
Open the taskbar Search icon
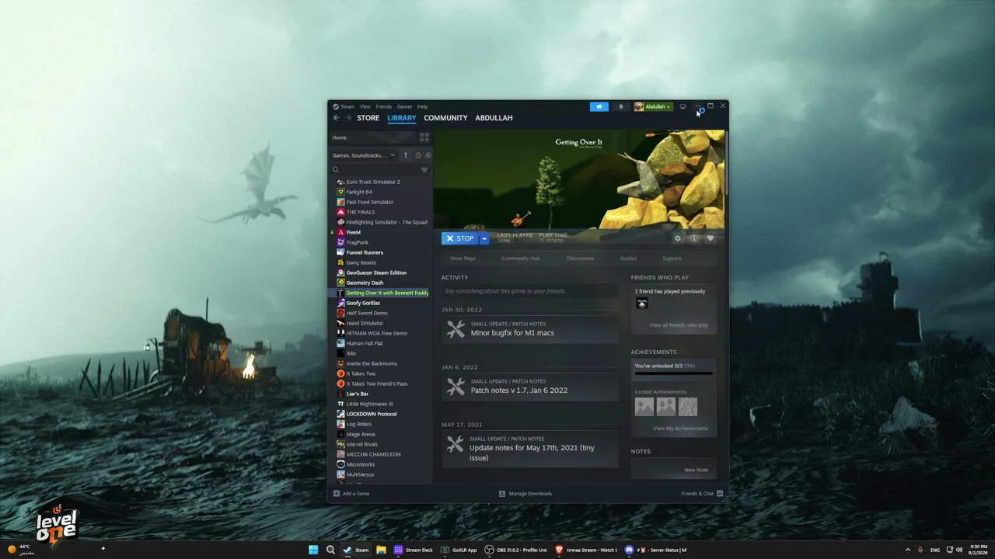330,550
